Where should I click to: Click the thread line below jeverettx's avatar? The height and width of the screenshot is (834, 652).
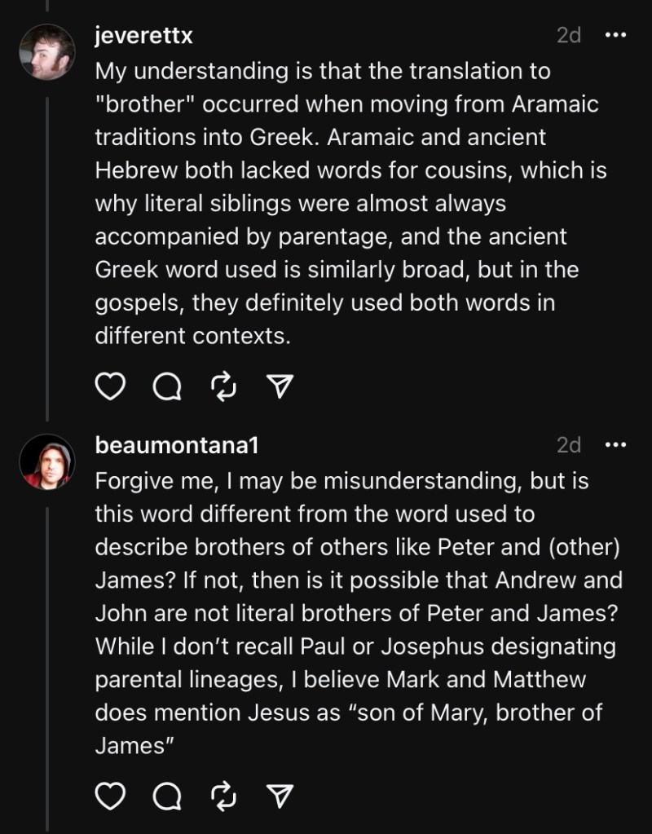click(x=46, y=245)
